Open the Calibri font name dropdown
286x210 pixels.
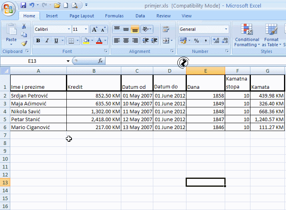pyautogui.click(x=69, y=29)
